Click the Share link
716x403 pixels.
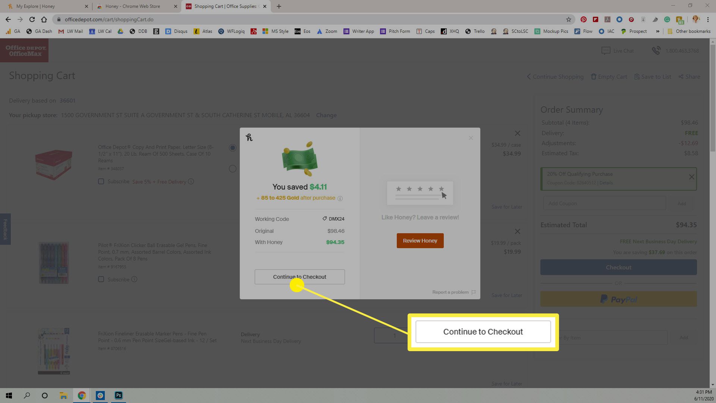(689, 76)
